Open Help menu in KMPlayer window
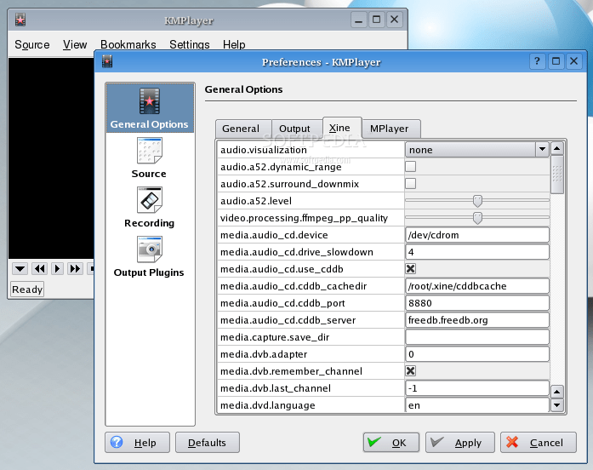Screen dimensions: 593x470 [x=234, y=44]
